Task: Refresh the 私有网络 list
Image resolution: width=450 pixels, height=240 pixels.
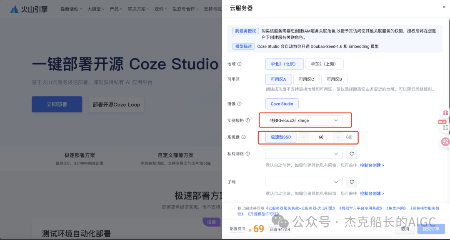Action: [352, 154]
